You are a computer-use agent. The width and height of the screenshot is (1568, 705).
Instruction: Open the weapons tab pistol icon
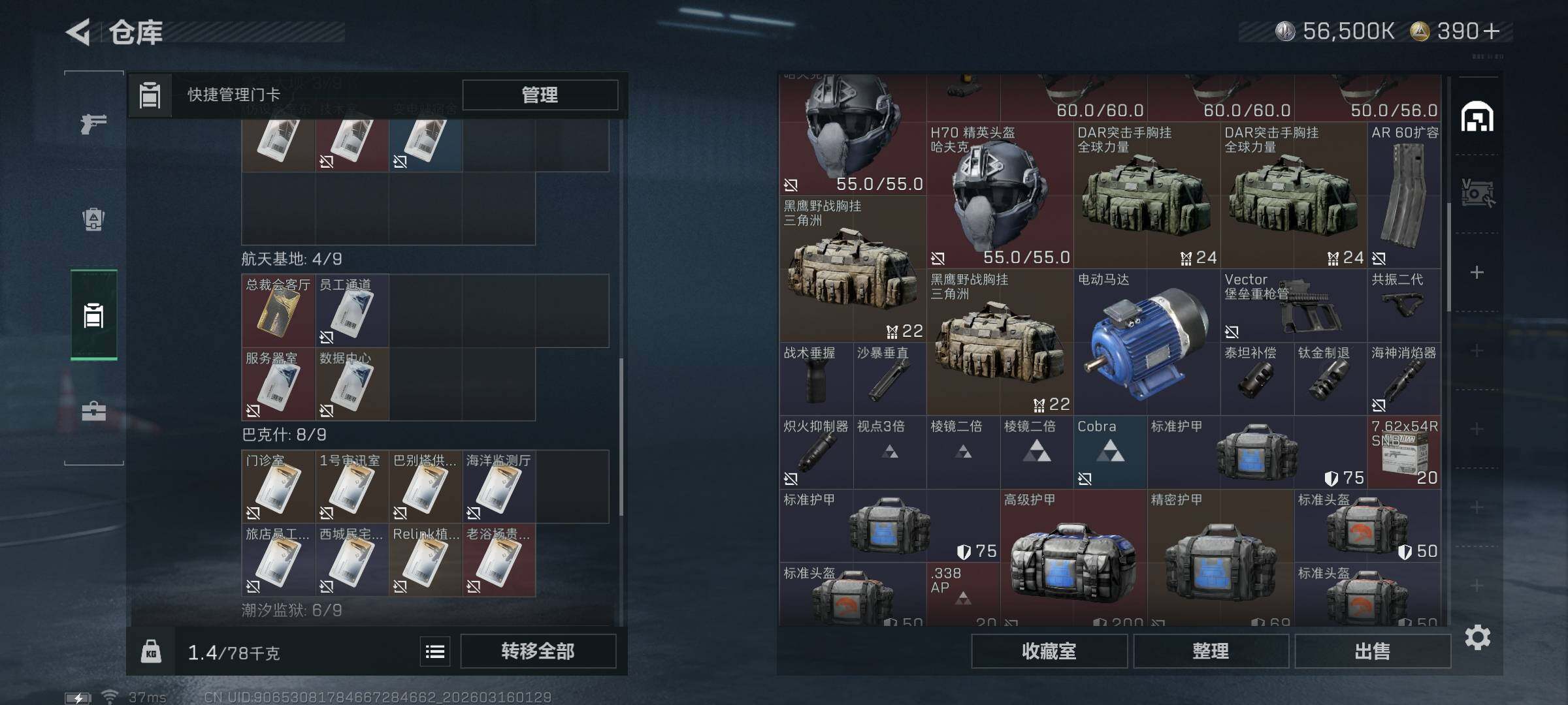(x=93, y=123)
